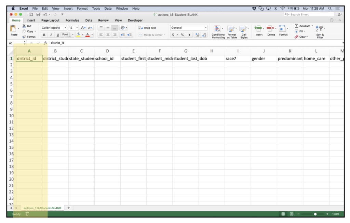Toggle Wrap Text for the cell
This screenshot has width=350, height=223.
147,28
